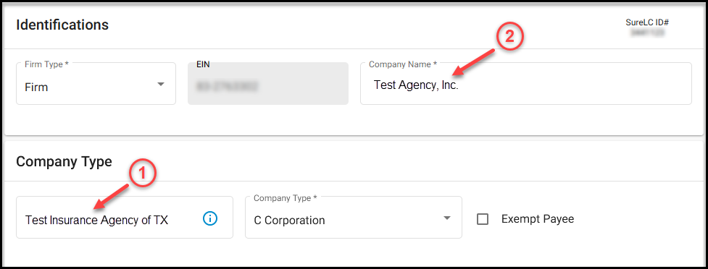Open the Firm Type dropdown arrow
Viewport: 708px width, 269px height.
tap(161, 85)
